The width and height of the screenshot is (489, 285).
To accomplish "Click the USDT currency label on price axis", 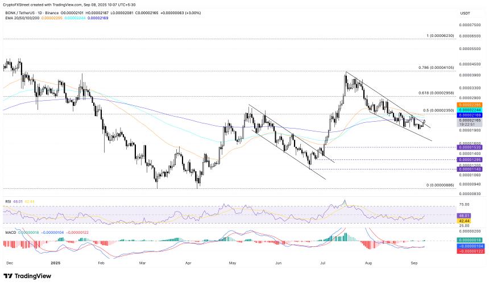I will click(465, 14).
